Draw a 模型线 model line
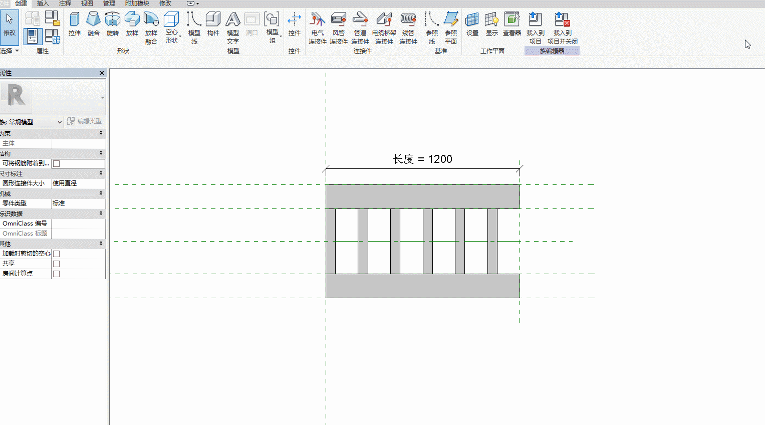Viewport: 765px width, 425px height. coord(194,28)
